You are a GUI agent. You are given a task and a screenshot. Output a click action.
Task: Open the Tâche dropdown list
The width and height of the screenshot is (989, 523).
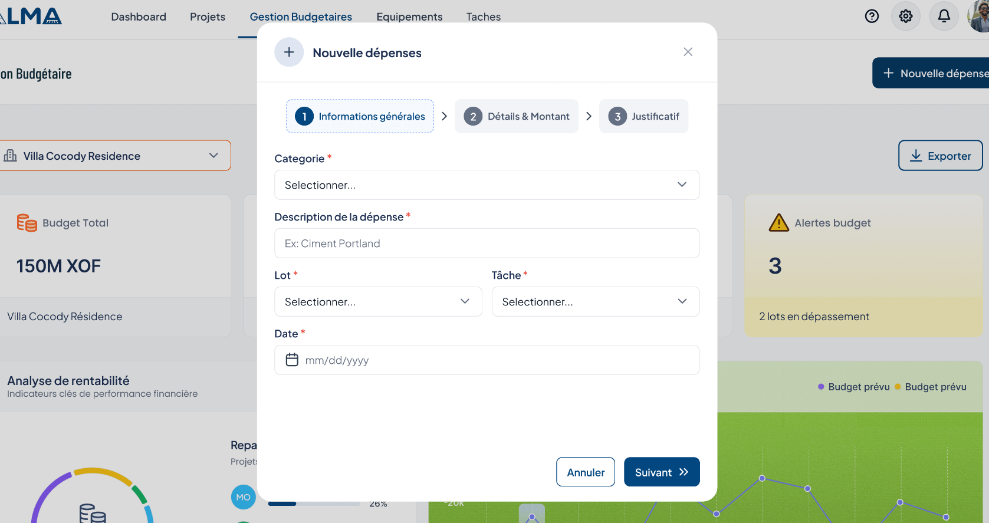coord(595,302)
